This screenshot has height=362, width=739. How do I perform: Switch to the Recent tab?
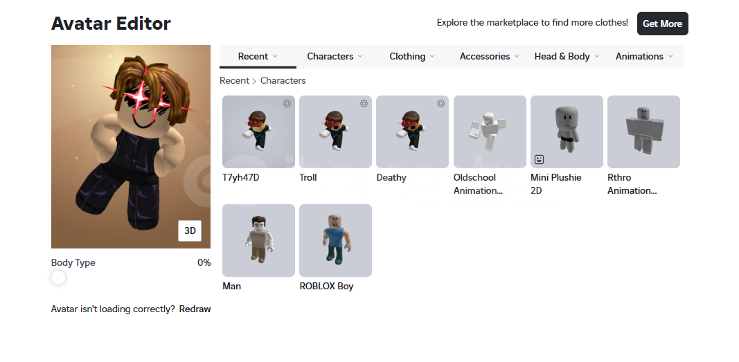coord(258,57)
